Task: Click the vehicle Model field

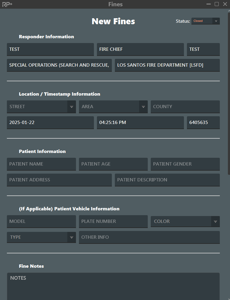Action: click(41, 221)
